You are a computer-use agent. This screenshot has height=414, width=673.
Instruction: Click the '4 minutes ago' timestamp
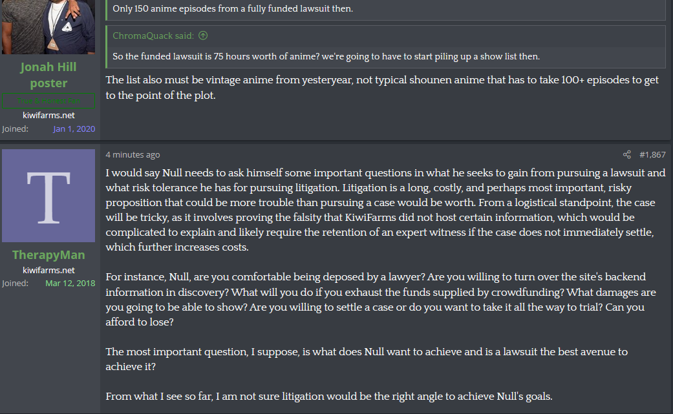133,155
